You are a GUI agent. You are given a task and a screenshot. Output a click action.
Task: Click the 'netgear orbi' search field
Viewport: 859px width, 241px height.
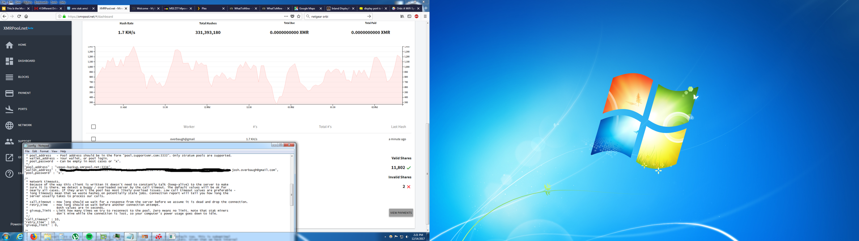338,16
